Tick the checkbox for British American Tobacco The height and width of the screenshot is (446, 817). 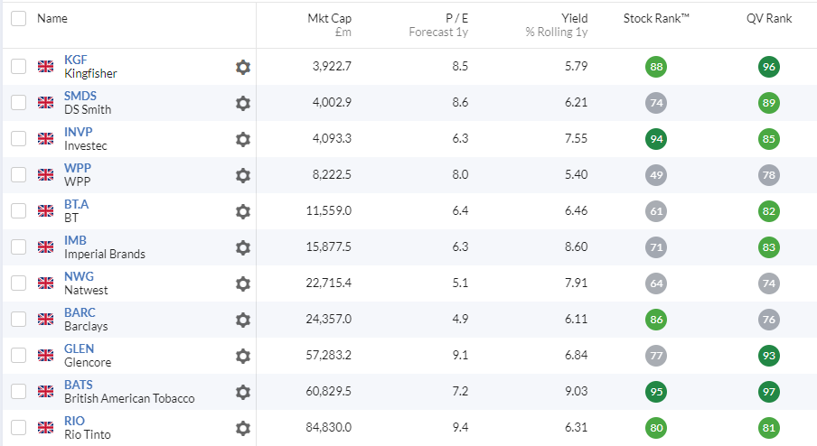[x=19, y=391]
